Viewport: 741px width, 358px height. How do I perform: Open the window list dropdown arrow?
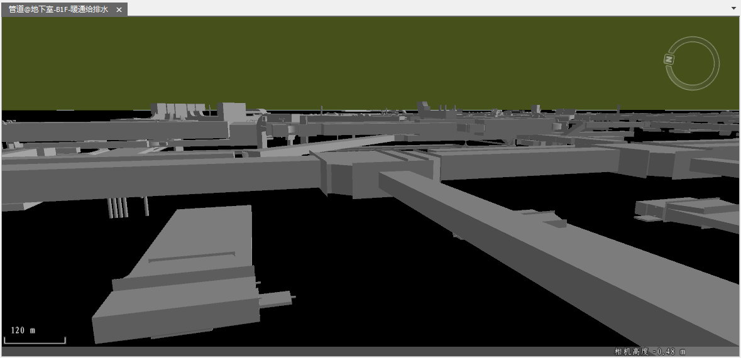coord(733,9)
